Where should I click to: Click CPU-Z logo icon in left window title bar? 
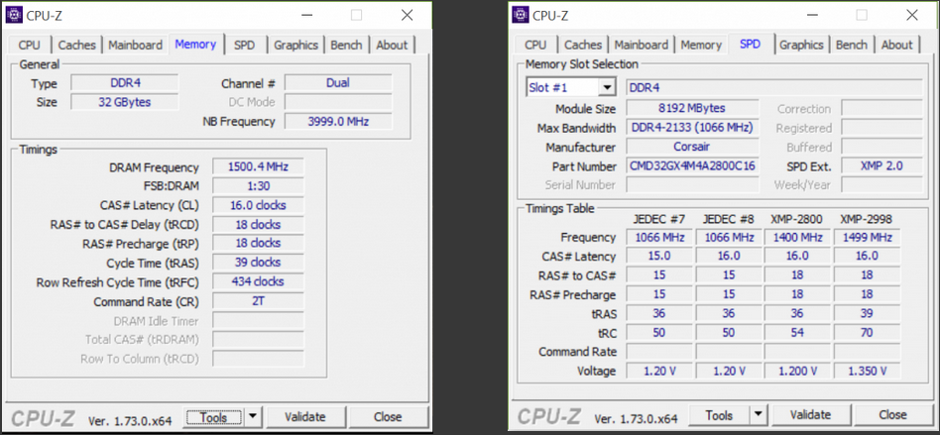16,15
